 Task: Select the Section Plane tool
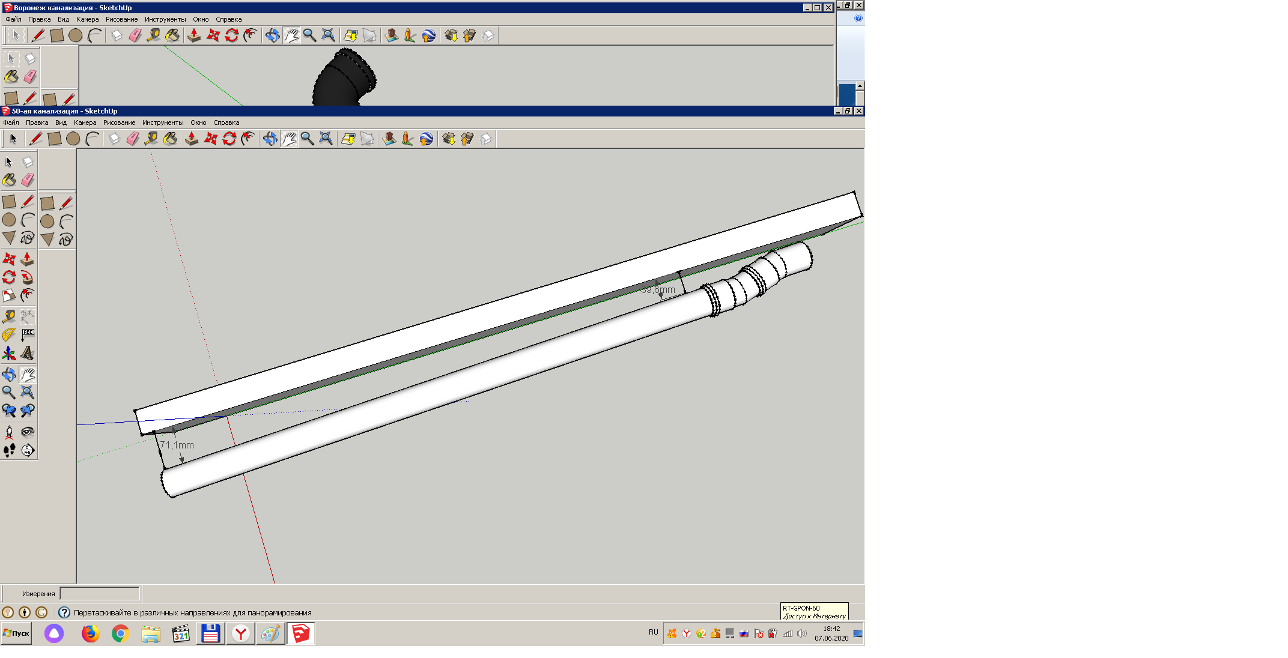[x=27, y=450]
